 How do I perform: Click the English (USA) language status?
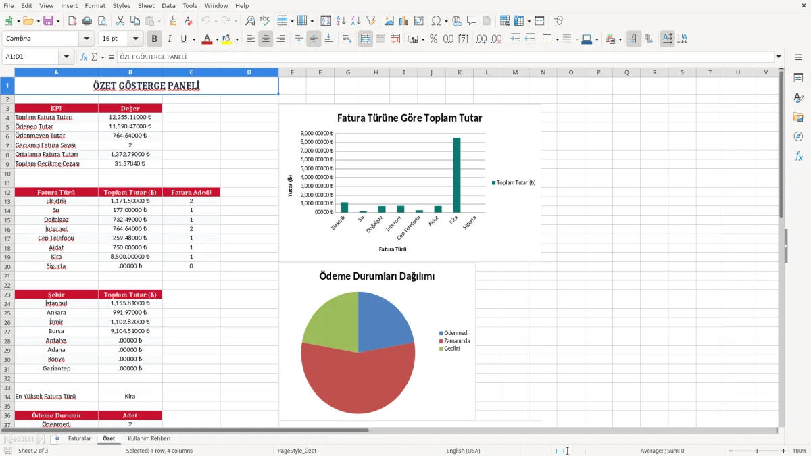pos(463,451)
